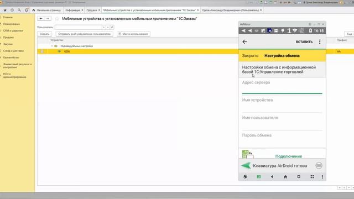
Task: Open the Пользователь field dropdown arrow
Action: point(103,27)
